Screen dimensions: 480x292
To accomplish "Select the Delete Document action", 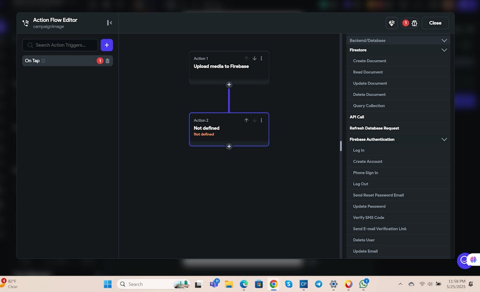I will (x=398, y=94).
